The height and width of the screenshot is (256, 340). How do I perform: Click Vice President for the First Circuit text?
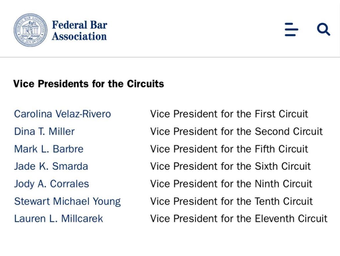tap(229, 114)
